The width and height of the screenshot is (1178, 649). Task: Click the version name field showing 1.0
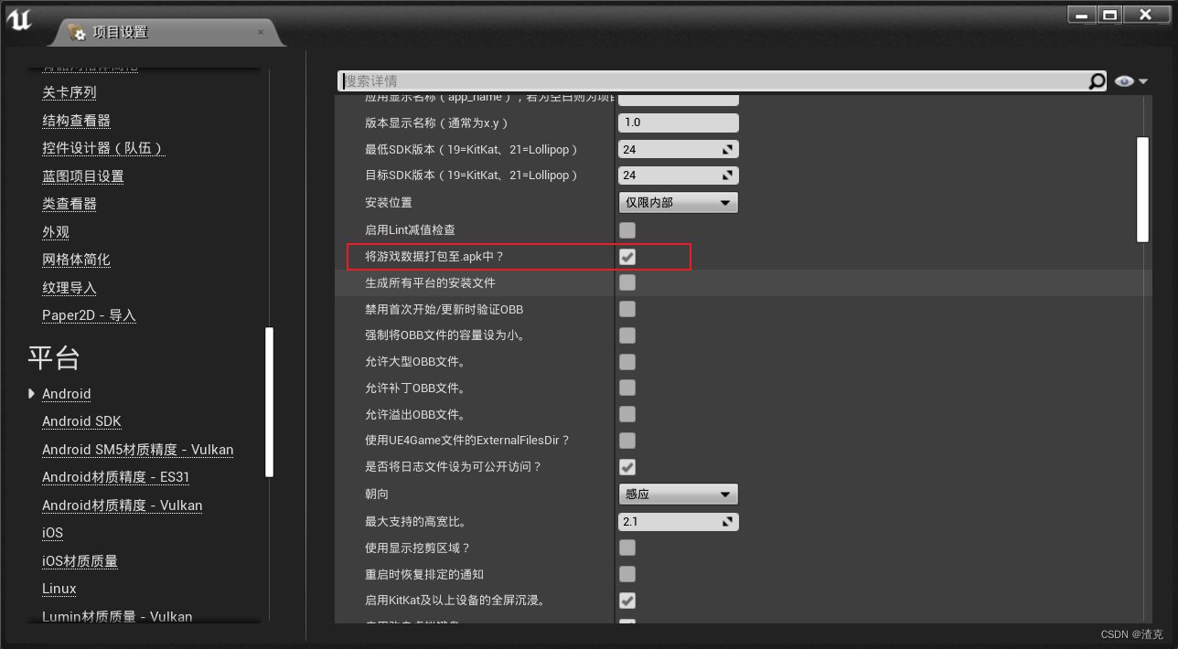[x=678, y=122]
